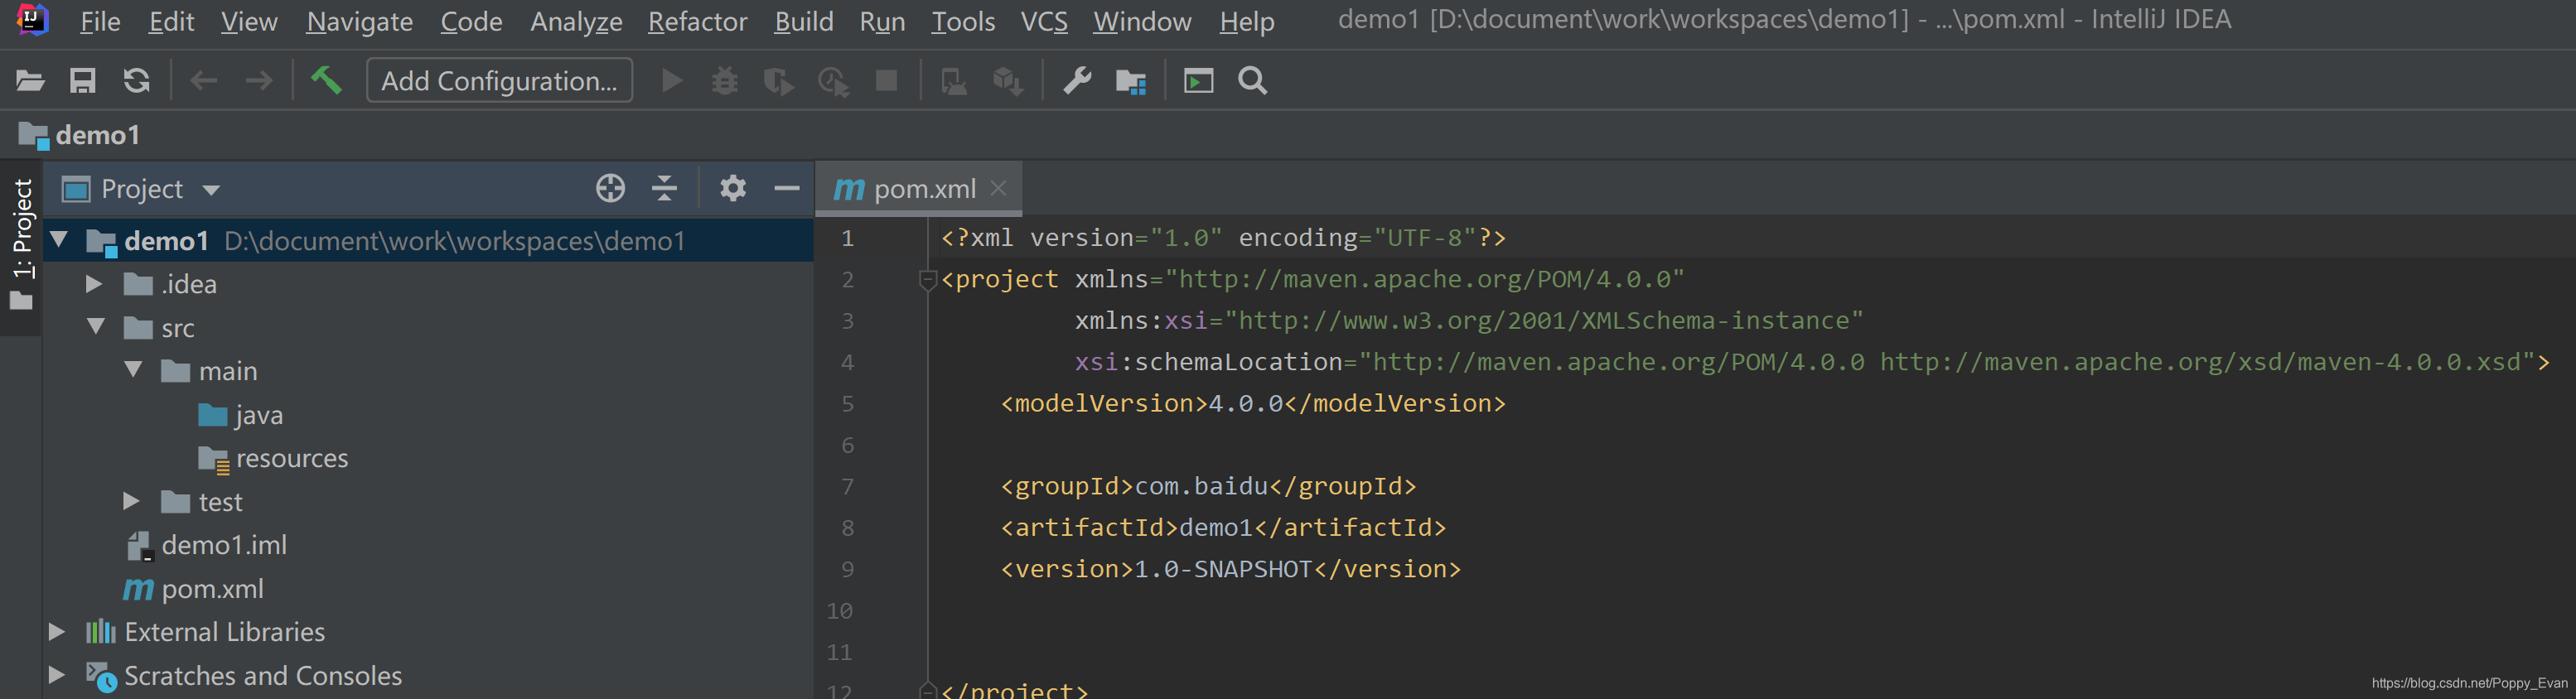This screenshot has width=2576, height=699.
Task: Click line number 1 in the gutter
Action: (x=847, y=238)
